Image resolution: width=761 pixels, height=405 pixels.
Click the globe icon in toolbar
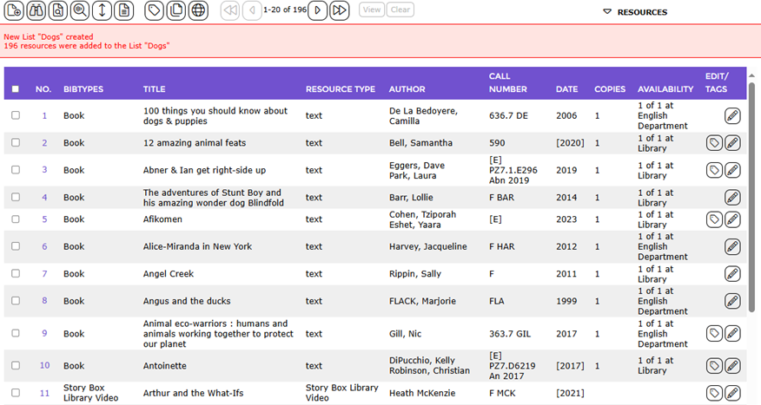(x=198, y=10)
